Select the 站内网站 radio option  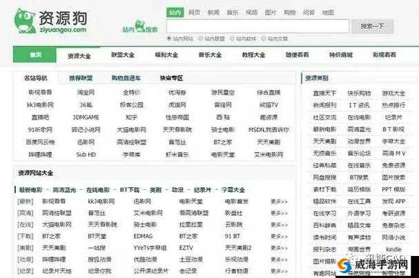169,39
